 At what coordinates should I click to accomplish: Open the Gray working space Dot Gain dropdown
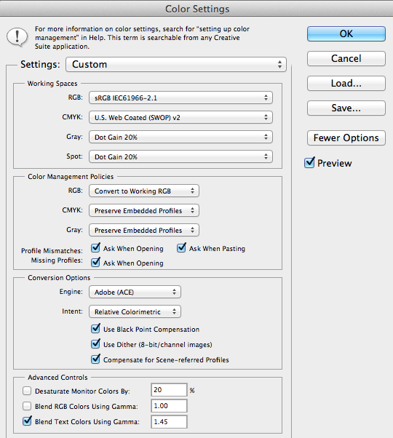180,137
